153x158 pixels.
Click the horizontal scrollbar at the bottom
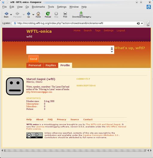75,151
